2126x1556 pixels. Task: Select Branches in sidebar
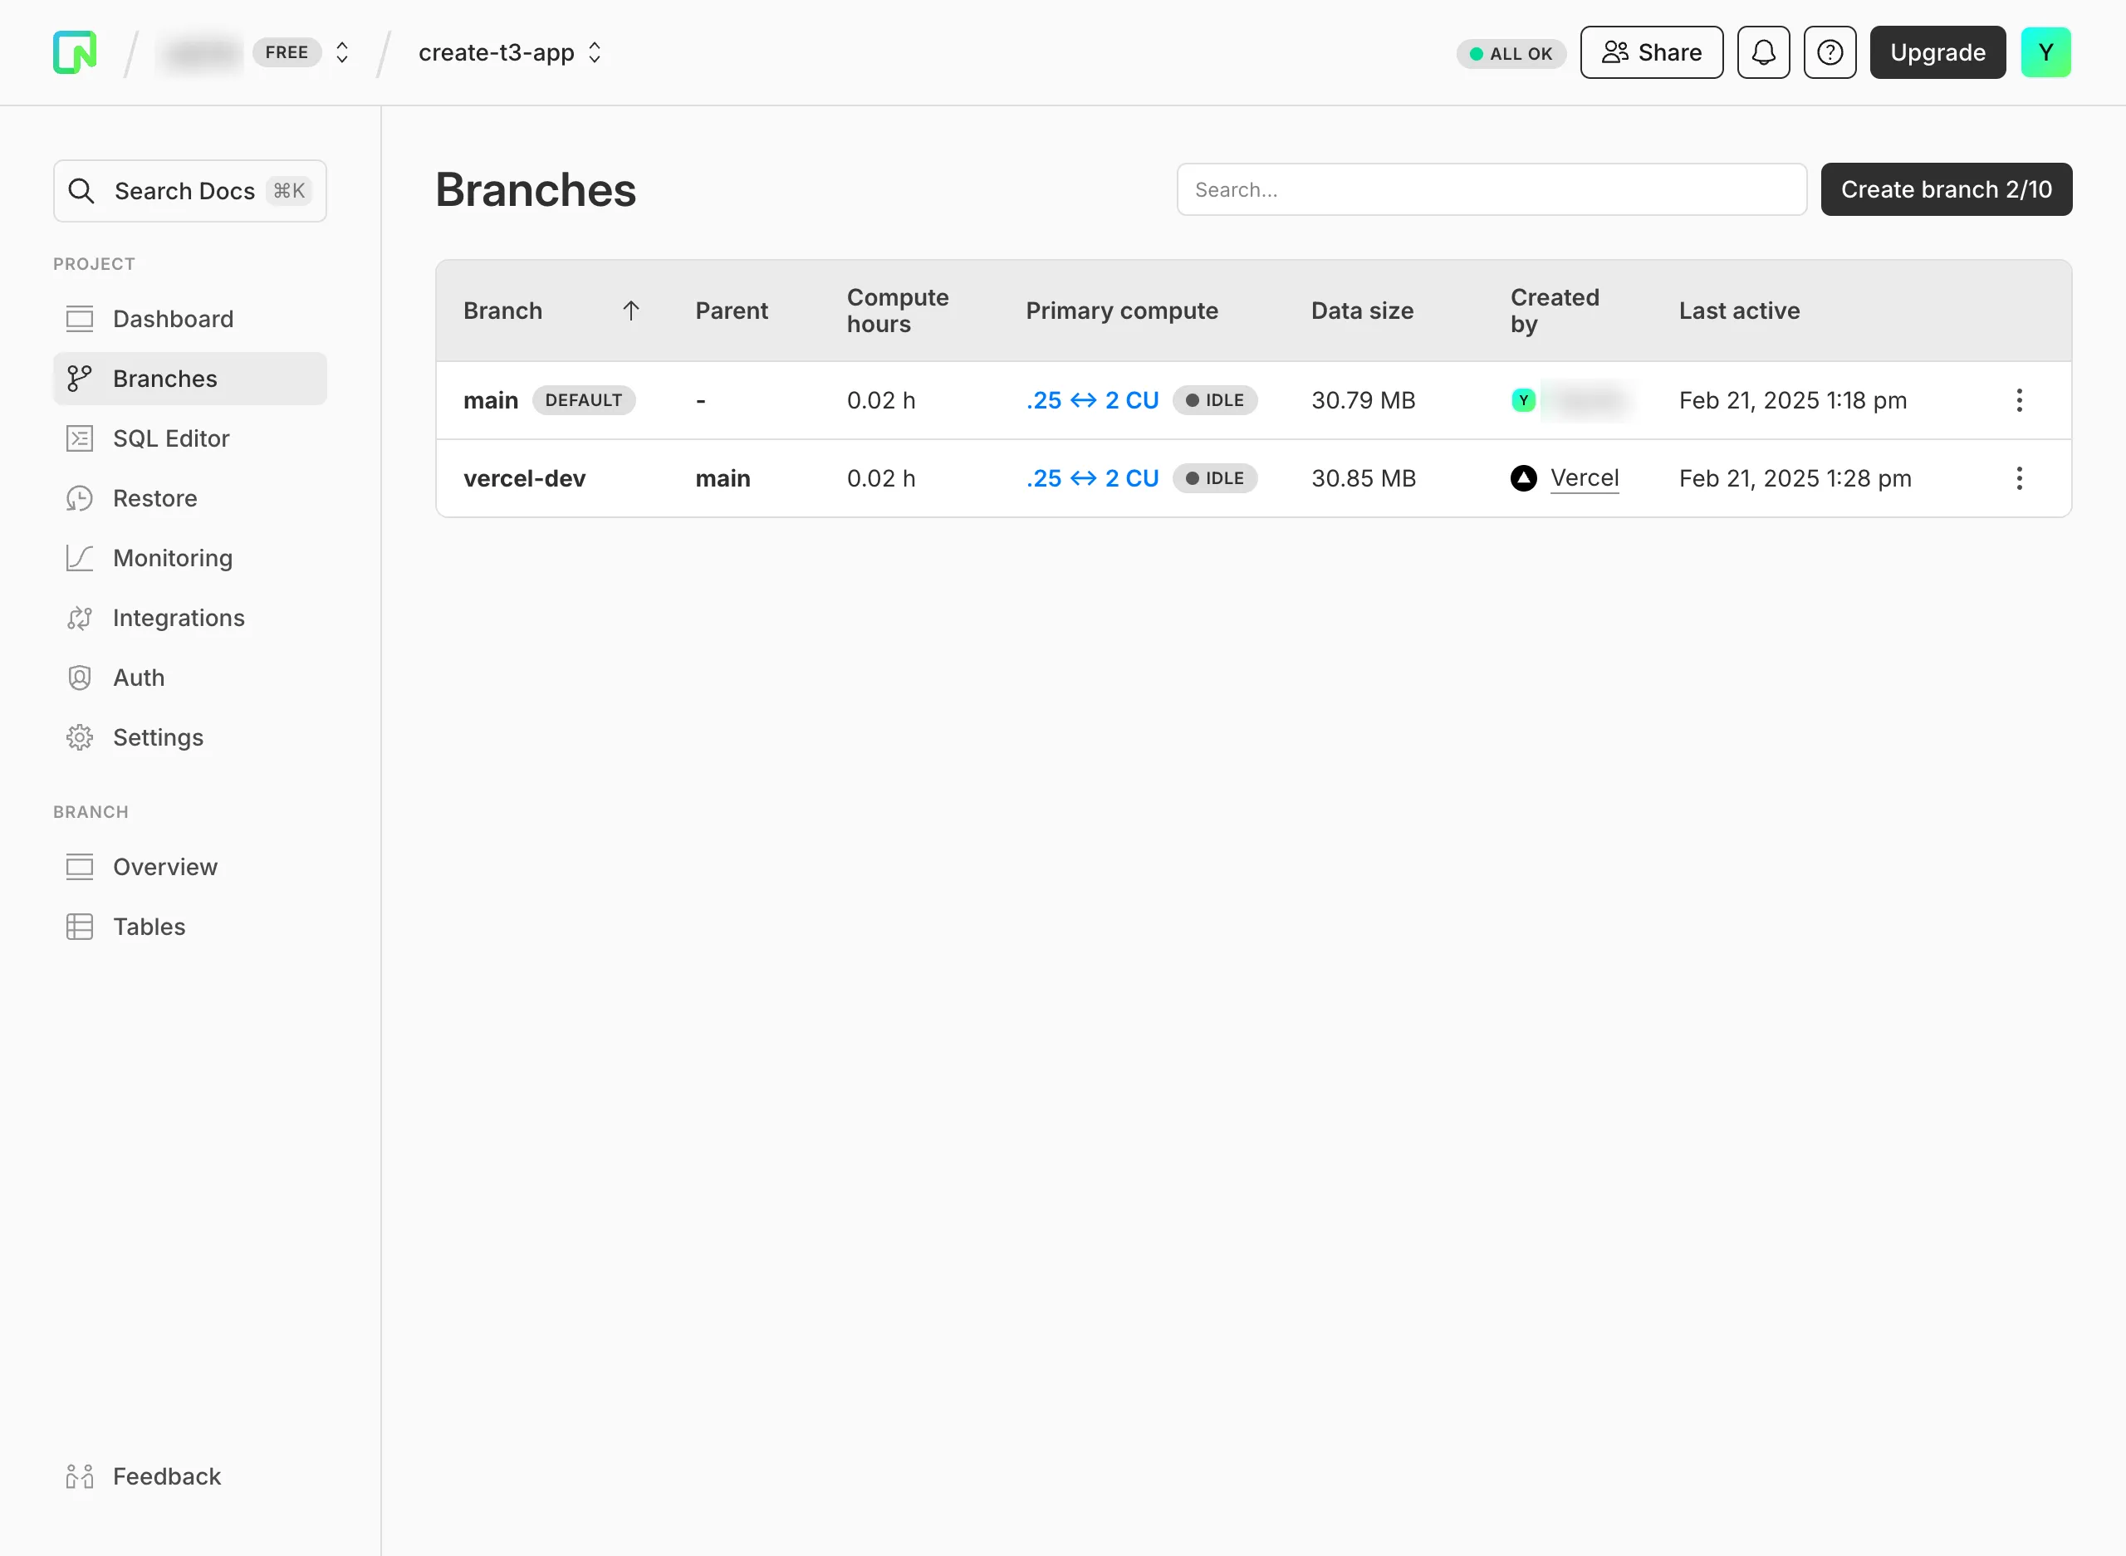(190, 379)
